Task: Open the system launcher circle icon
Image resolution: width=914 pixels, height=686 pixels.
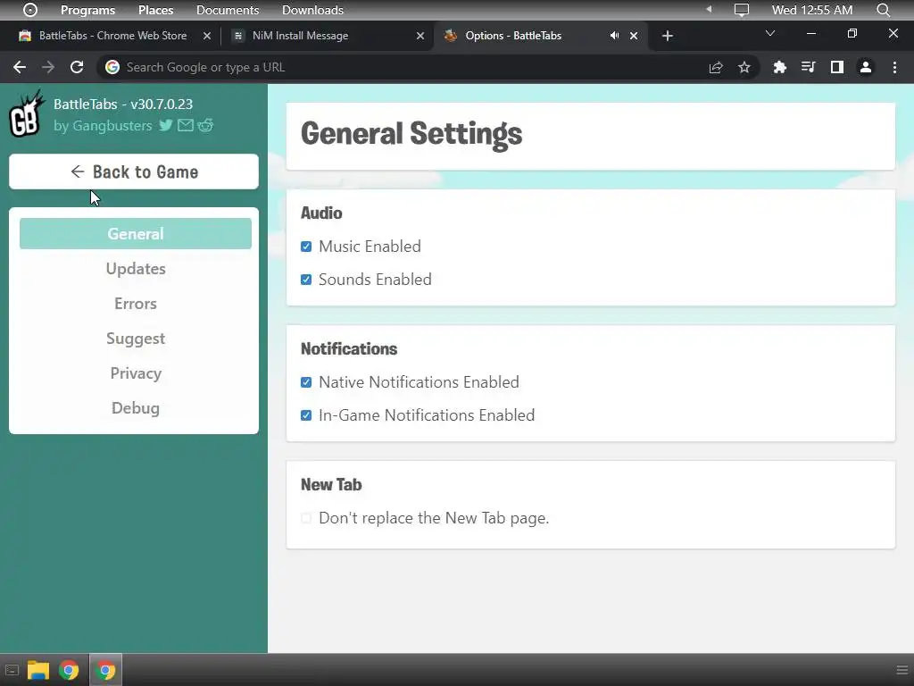Action: pyautogui.click(x=30, y=10)
